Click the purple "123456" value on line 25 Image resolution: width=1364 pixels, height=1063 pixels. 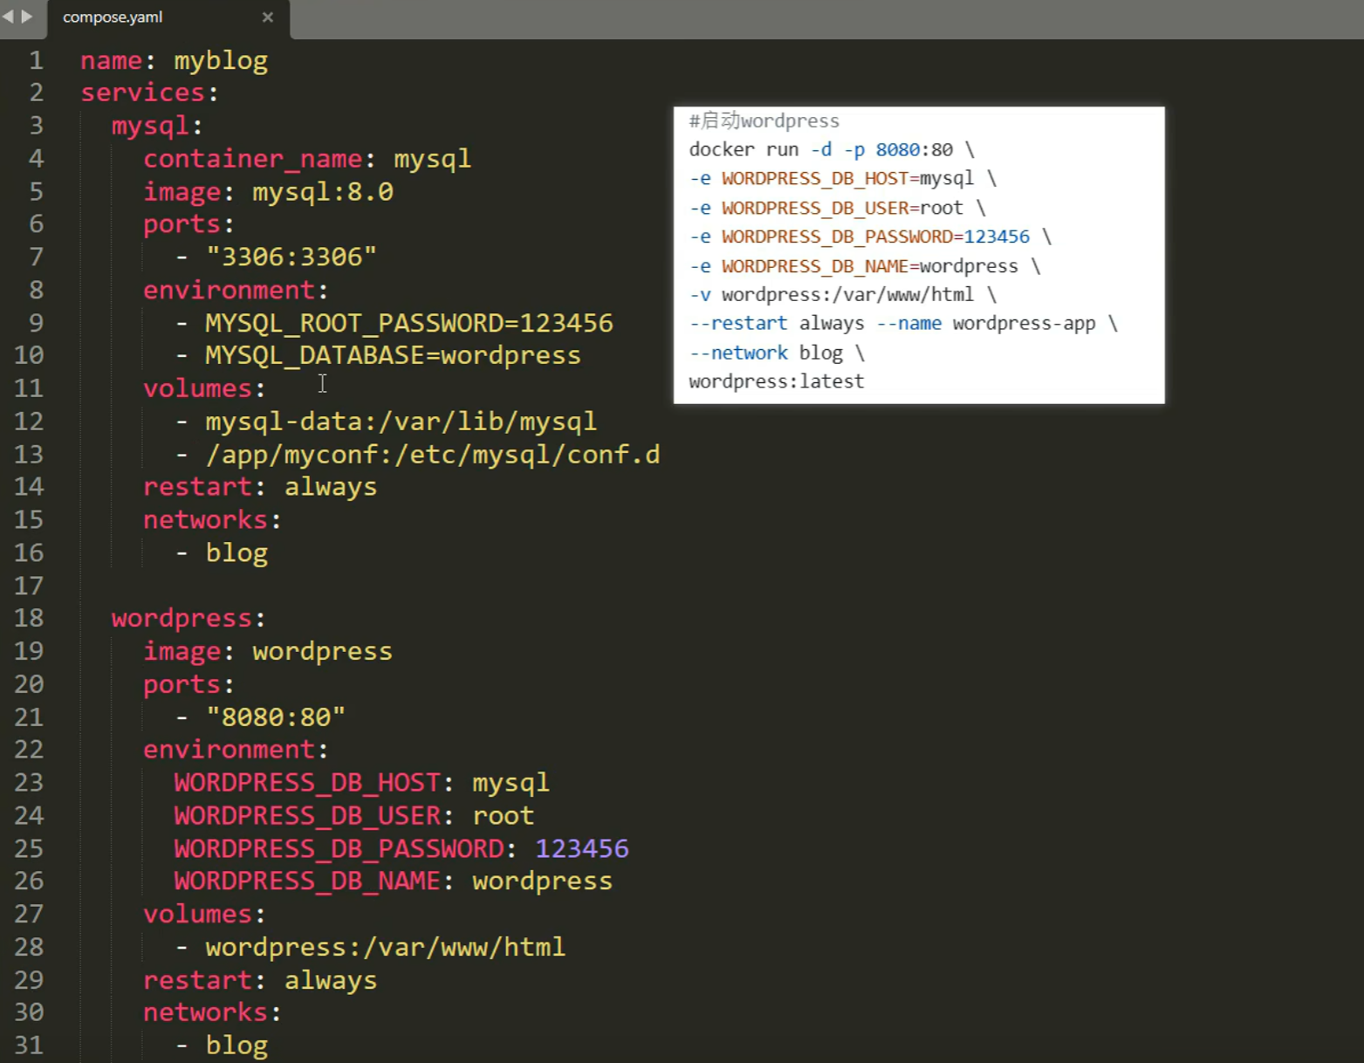(582, 848)
